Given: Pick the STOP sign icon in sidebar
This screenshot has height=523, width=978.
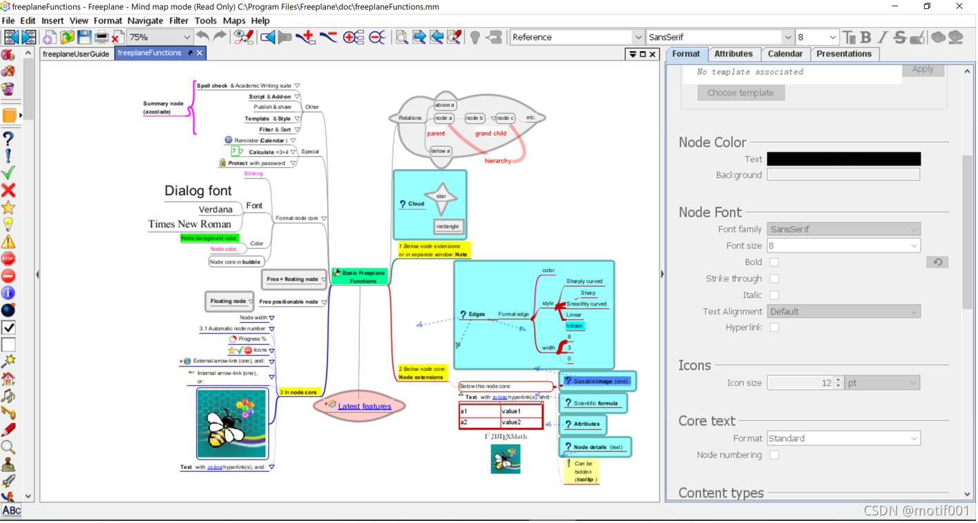Looking at the screenshot, I should click(8, 259).
